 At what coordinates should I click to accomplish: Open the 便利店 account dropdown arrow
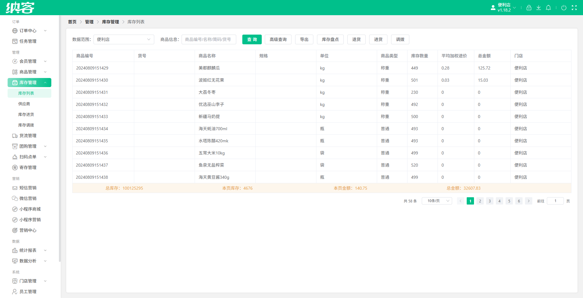[514, 8]
